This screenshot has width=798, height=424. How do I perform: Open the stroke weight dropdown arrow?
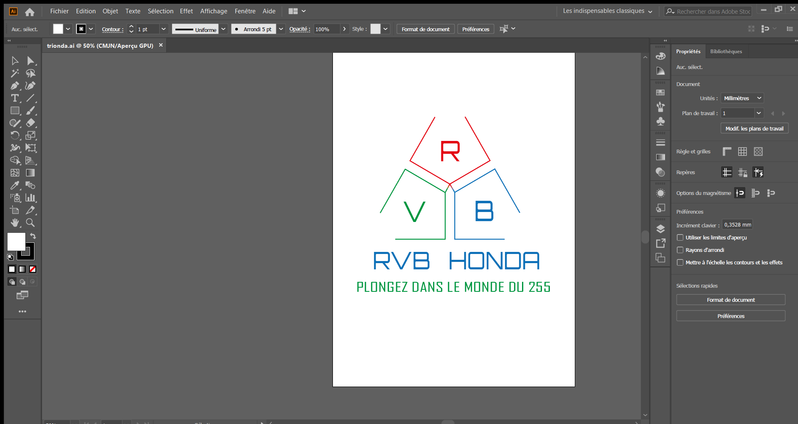coord(163,29)
